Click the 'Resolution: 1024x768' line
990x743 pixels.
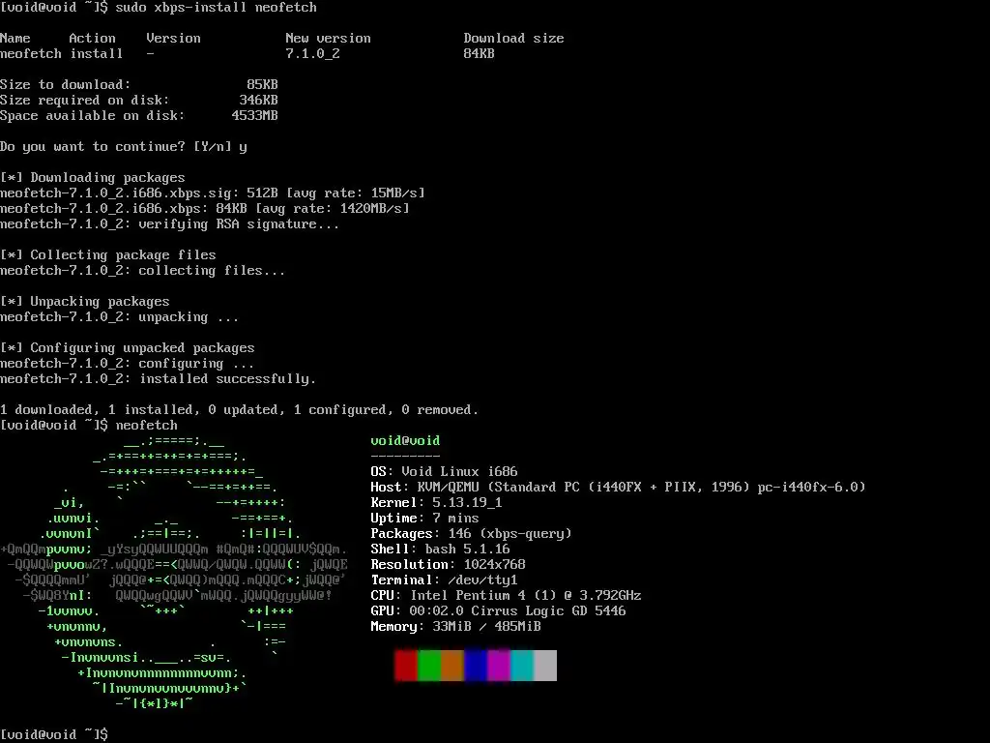(448, 564)
